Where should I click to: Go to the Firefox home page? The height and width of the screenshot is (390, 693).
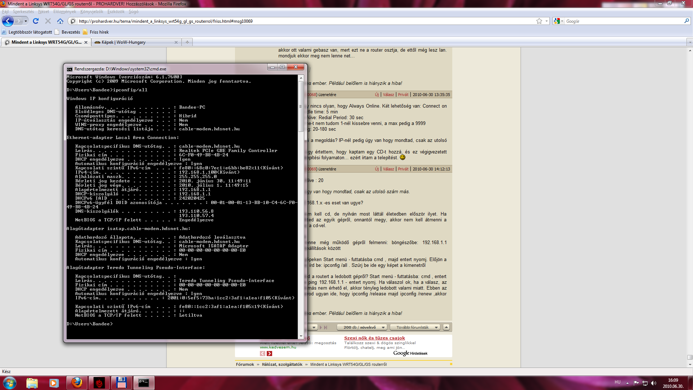click(x=60, y=21)
